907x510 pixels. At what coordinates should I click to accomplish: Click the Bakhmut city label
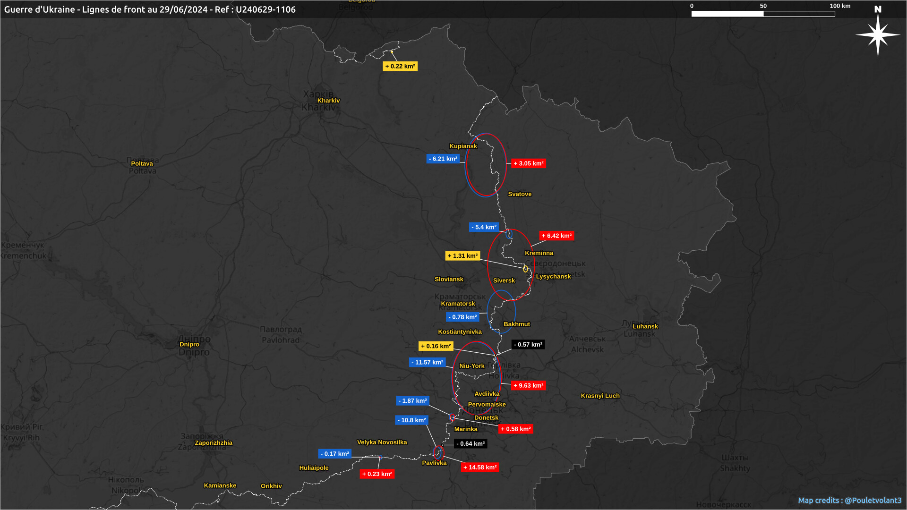click(516, 324)
